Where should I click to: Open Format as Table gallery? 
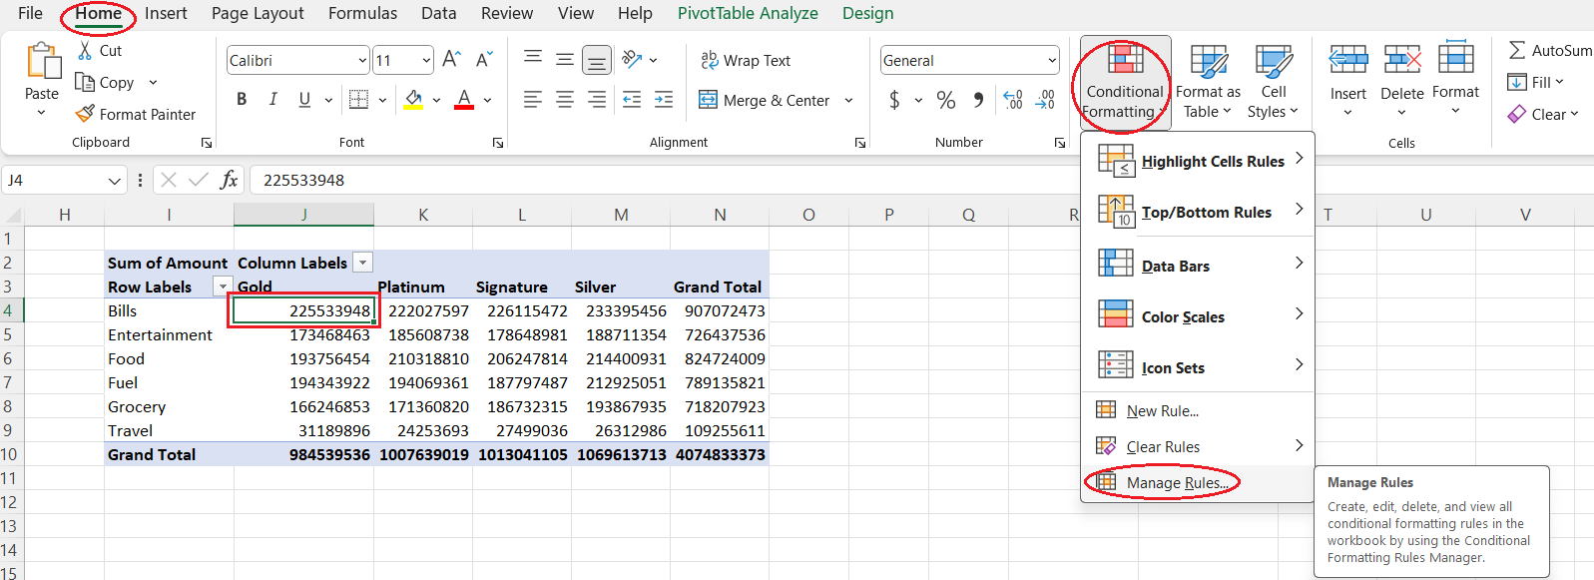point(1209,82)
